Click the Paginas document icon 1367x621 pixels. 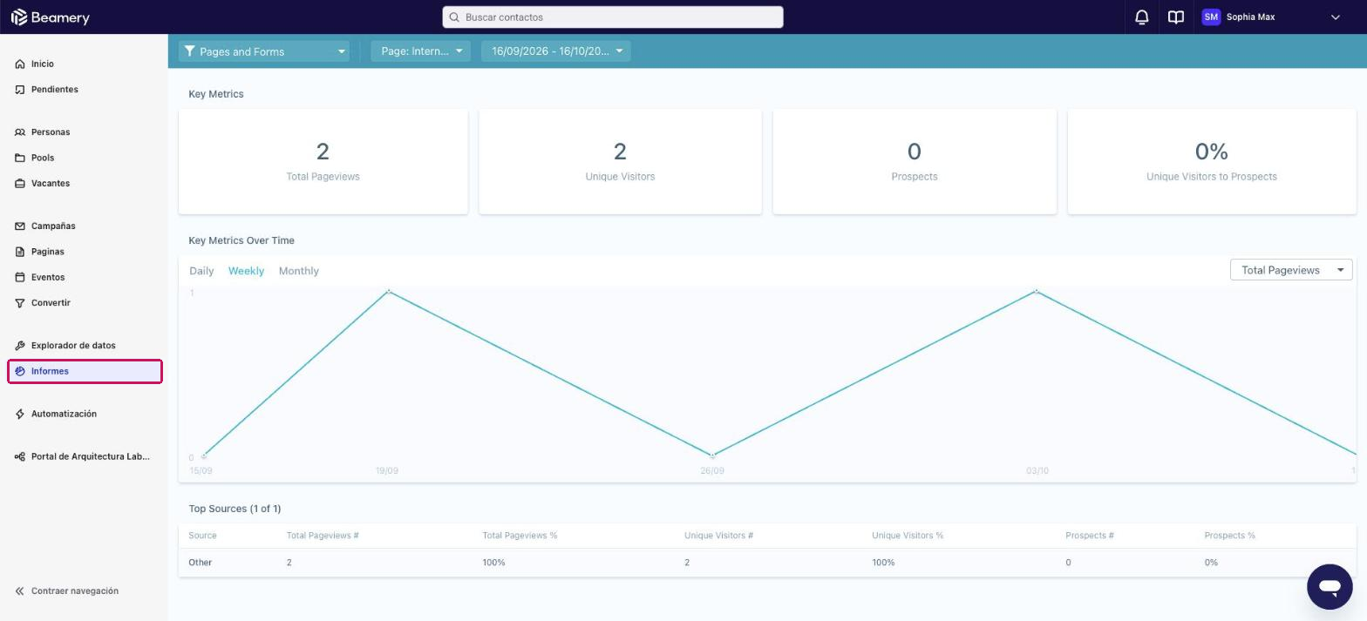pyautogui.click(x=20, y=252)
